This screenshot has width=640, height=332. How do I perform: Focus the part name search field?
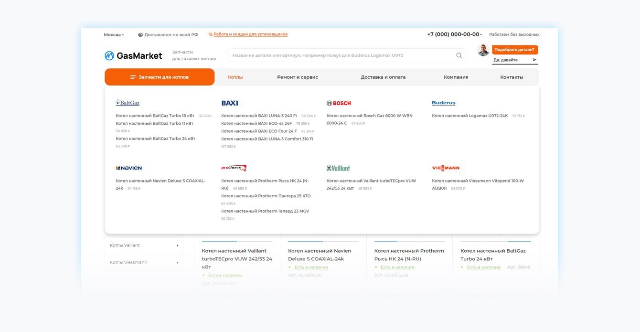coord(347,55)
